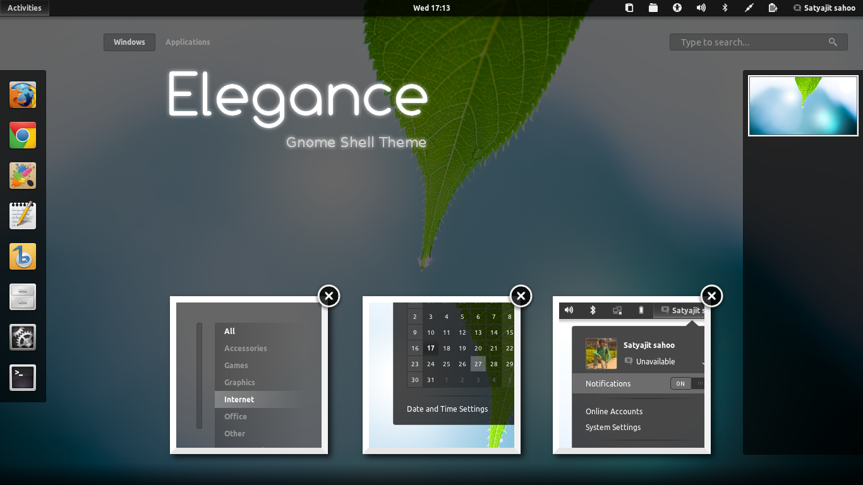Launch the Terminal from the dash
Screen dimensions: 863x485
[23, 378]
